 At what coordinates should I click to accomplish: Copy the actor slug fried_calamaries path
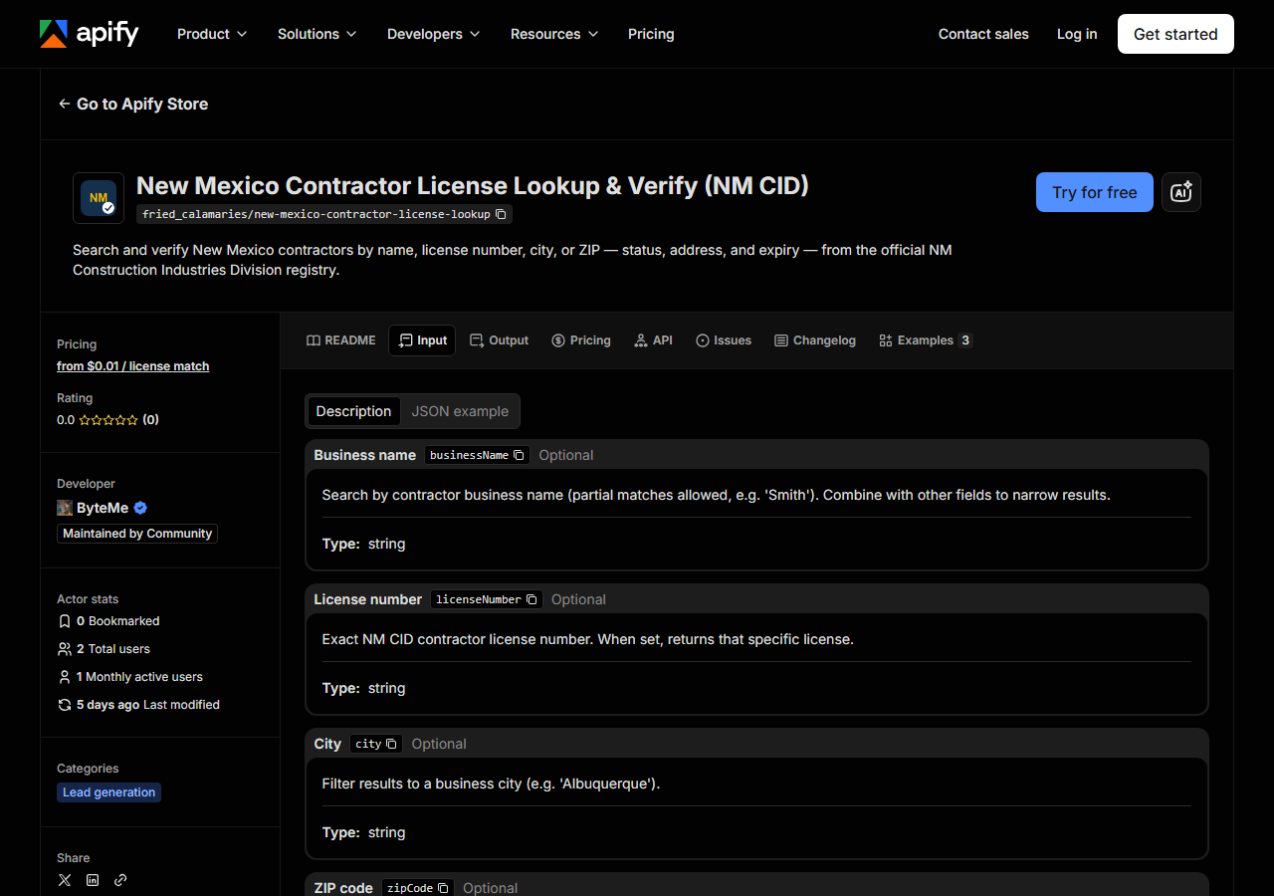tap(503, 214)
